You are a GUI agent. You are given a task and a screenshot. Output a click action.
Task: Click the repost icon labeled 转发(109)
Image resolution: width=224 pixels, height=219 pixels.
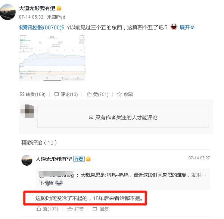[32, 94]
